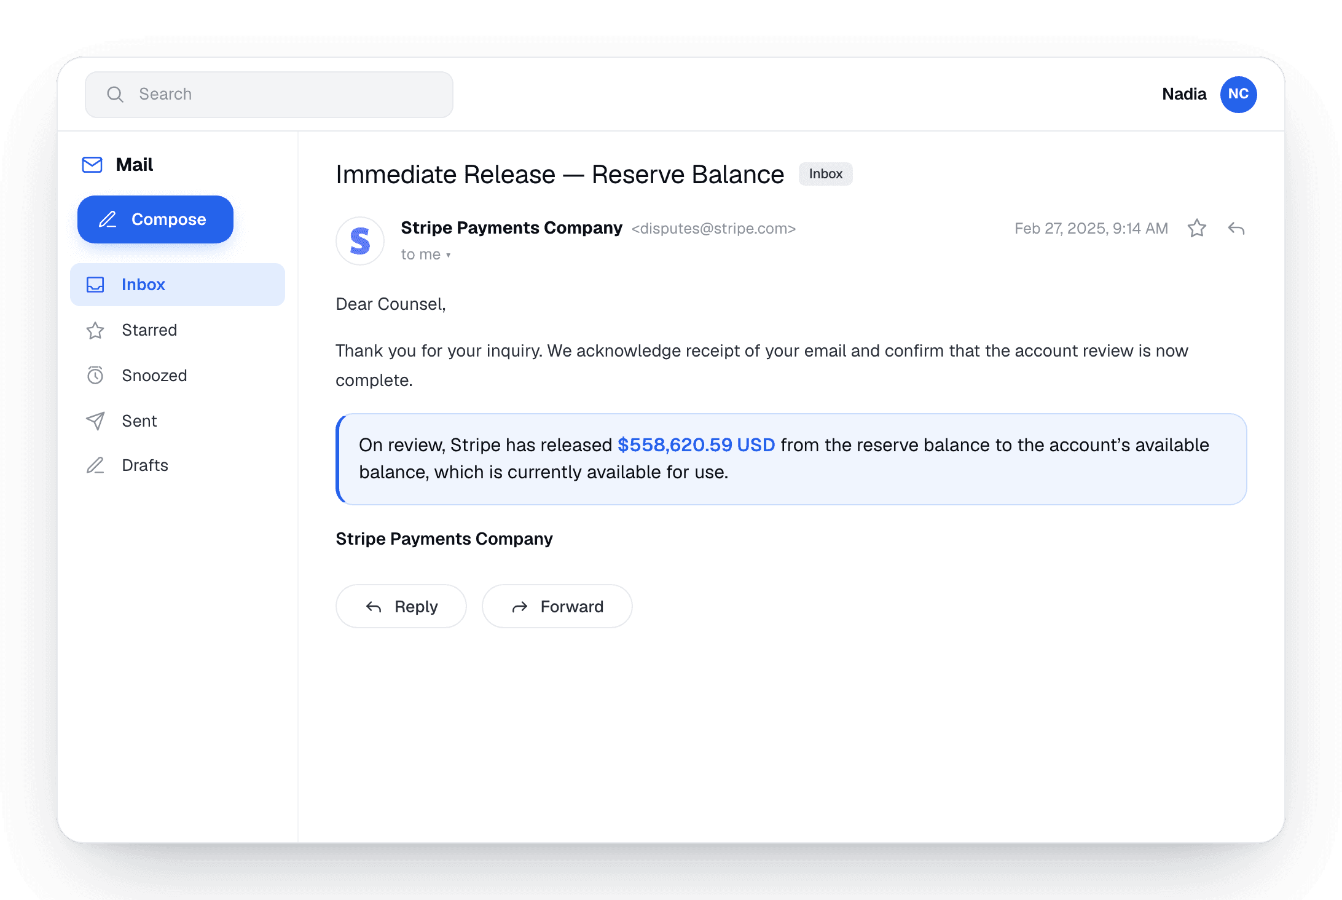Expand the 'to me' recipient details
Image resolution: width=1342 pixels, height=900 pixels.
point(426,255)
